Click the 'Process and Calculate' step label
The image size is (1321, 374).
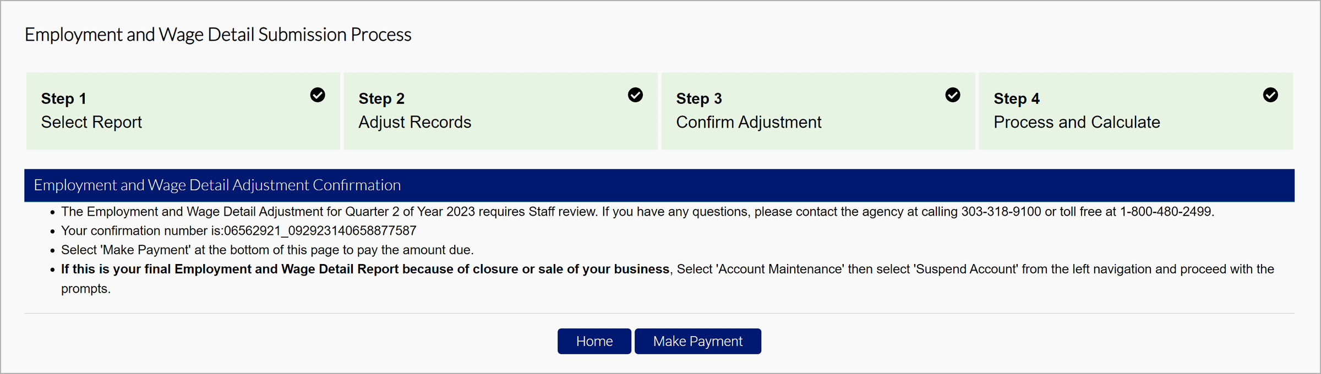tap(1077, 122)
